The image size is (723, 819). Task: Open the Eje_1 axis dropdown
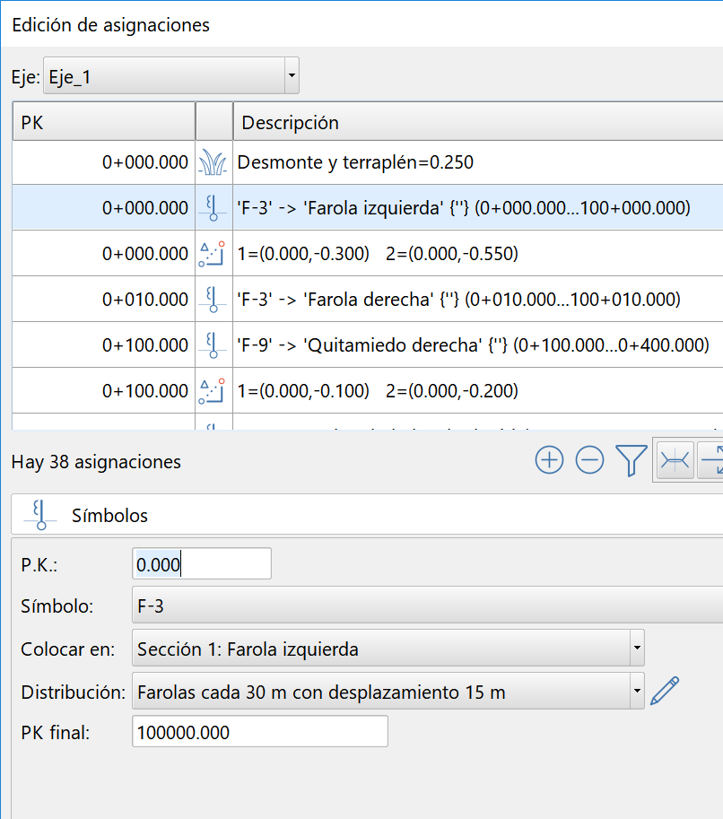[x=291, y=78]
